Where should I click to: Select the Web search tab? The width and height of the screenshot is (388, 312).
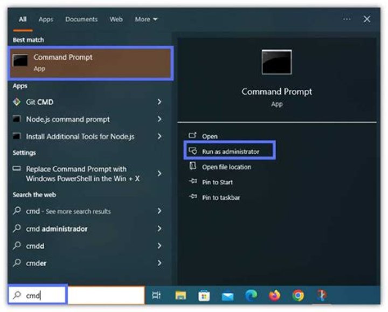[x=116, y=19]
